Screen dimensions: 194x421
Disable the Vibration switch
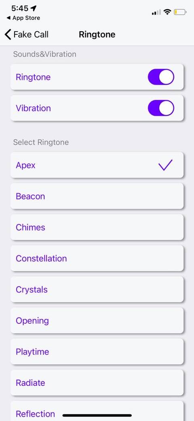[x=161, y=108]
